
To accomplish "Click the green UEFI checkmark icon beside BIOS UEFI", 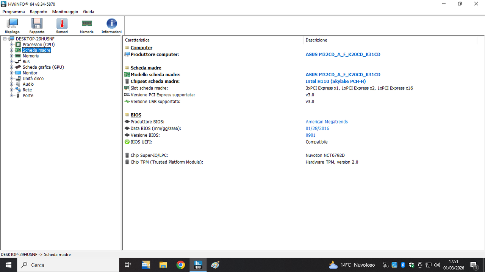I will 127,142.
